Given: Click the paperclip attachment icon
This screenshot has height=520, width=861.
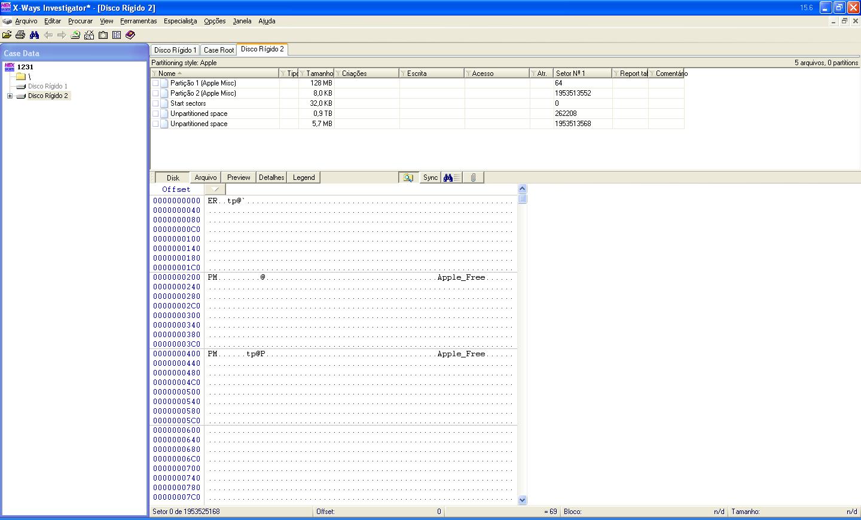Looking at the screenshot, I should pos(473,178).
